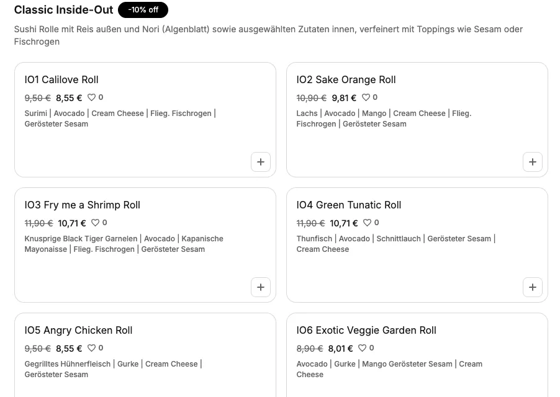Open IO2 Sake Orange Roll title
Image resolution: width=560 pixels, height=397 pixels.
[346, 79]
